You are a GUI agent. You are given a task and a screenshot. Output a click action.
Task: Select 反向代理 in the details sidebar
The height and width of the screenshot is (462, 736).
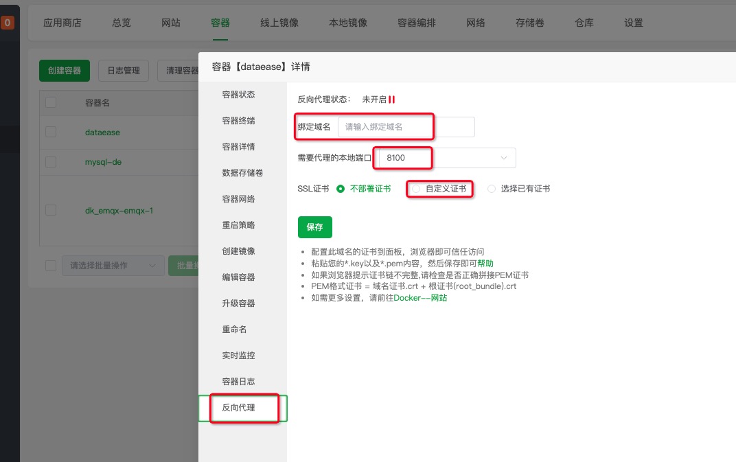pyautogui.click(x=238, y=408)
